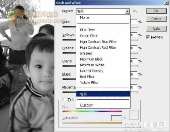The image size is (170, 132).
Task: Enable the Tint checkbox
Action: (x=64, y=99)
